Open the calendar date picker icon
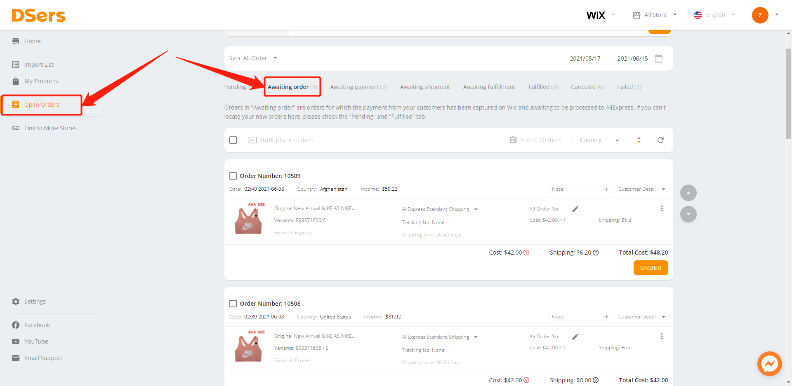 (x=659, y=58)
